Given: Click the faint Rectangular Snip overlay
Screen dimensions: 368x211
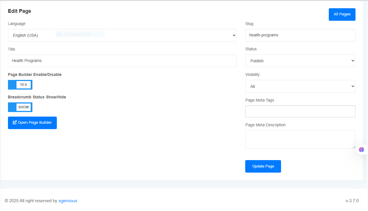Looking at the screenshot, I should point(80,34).
